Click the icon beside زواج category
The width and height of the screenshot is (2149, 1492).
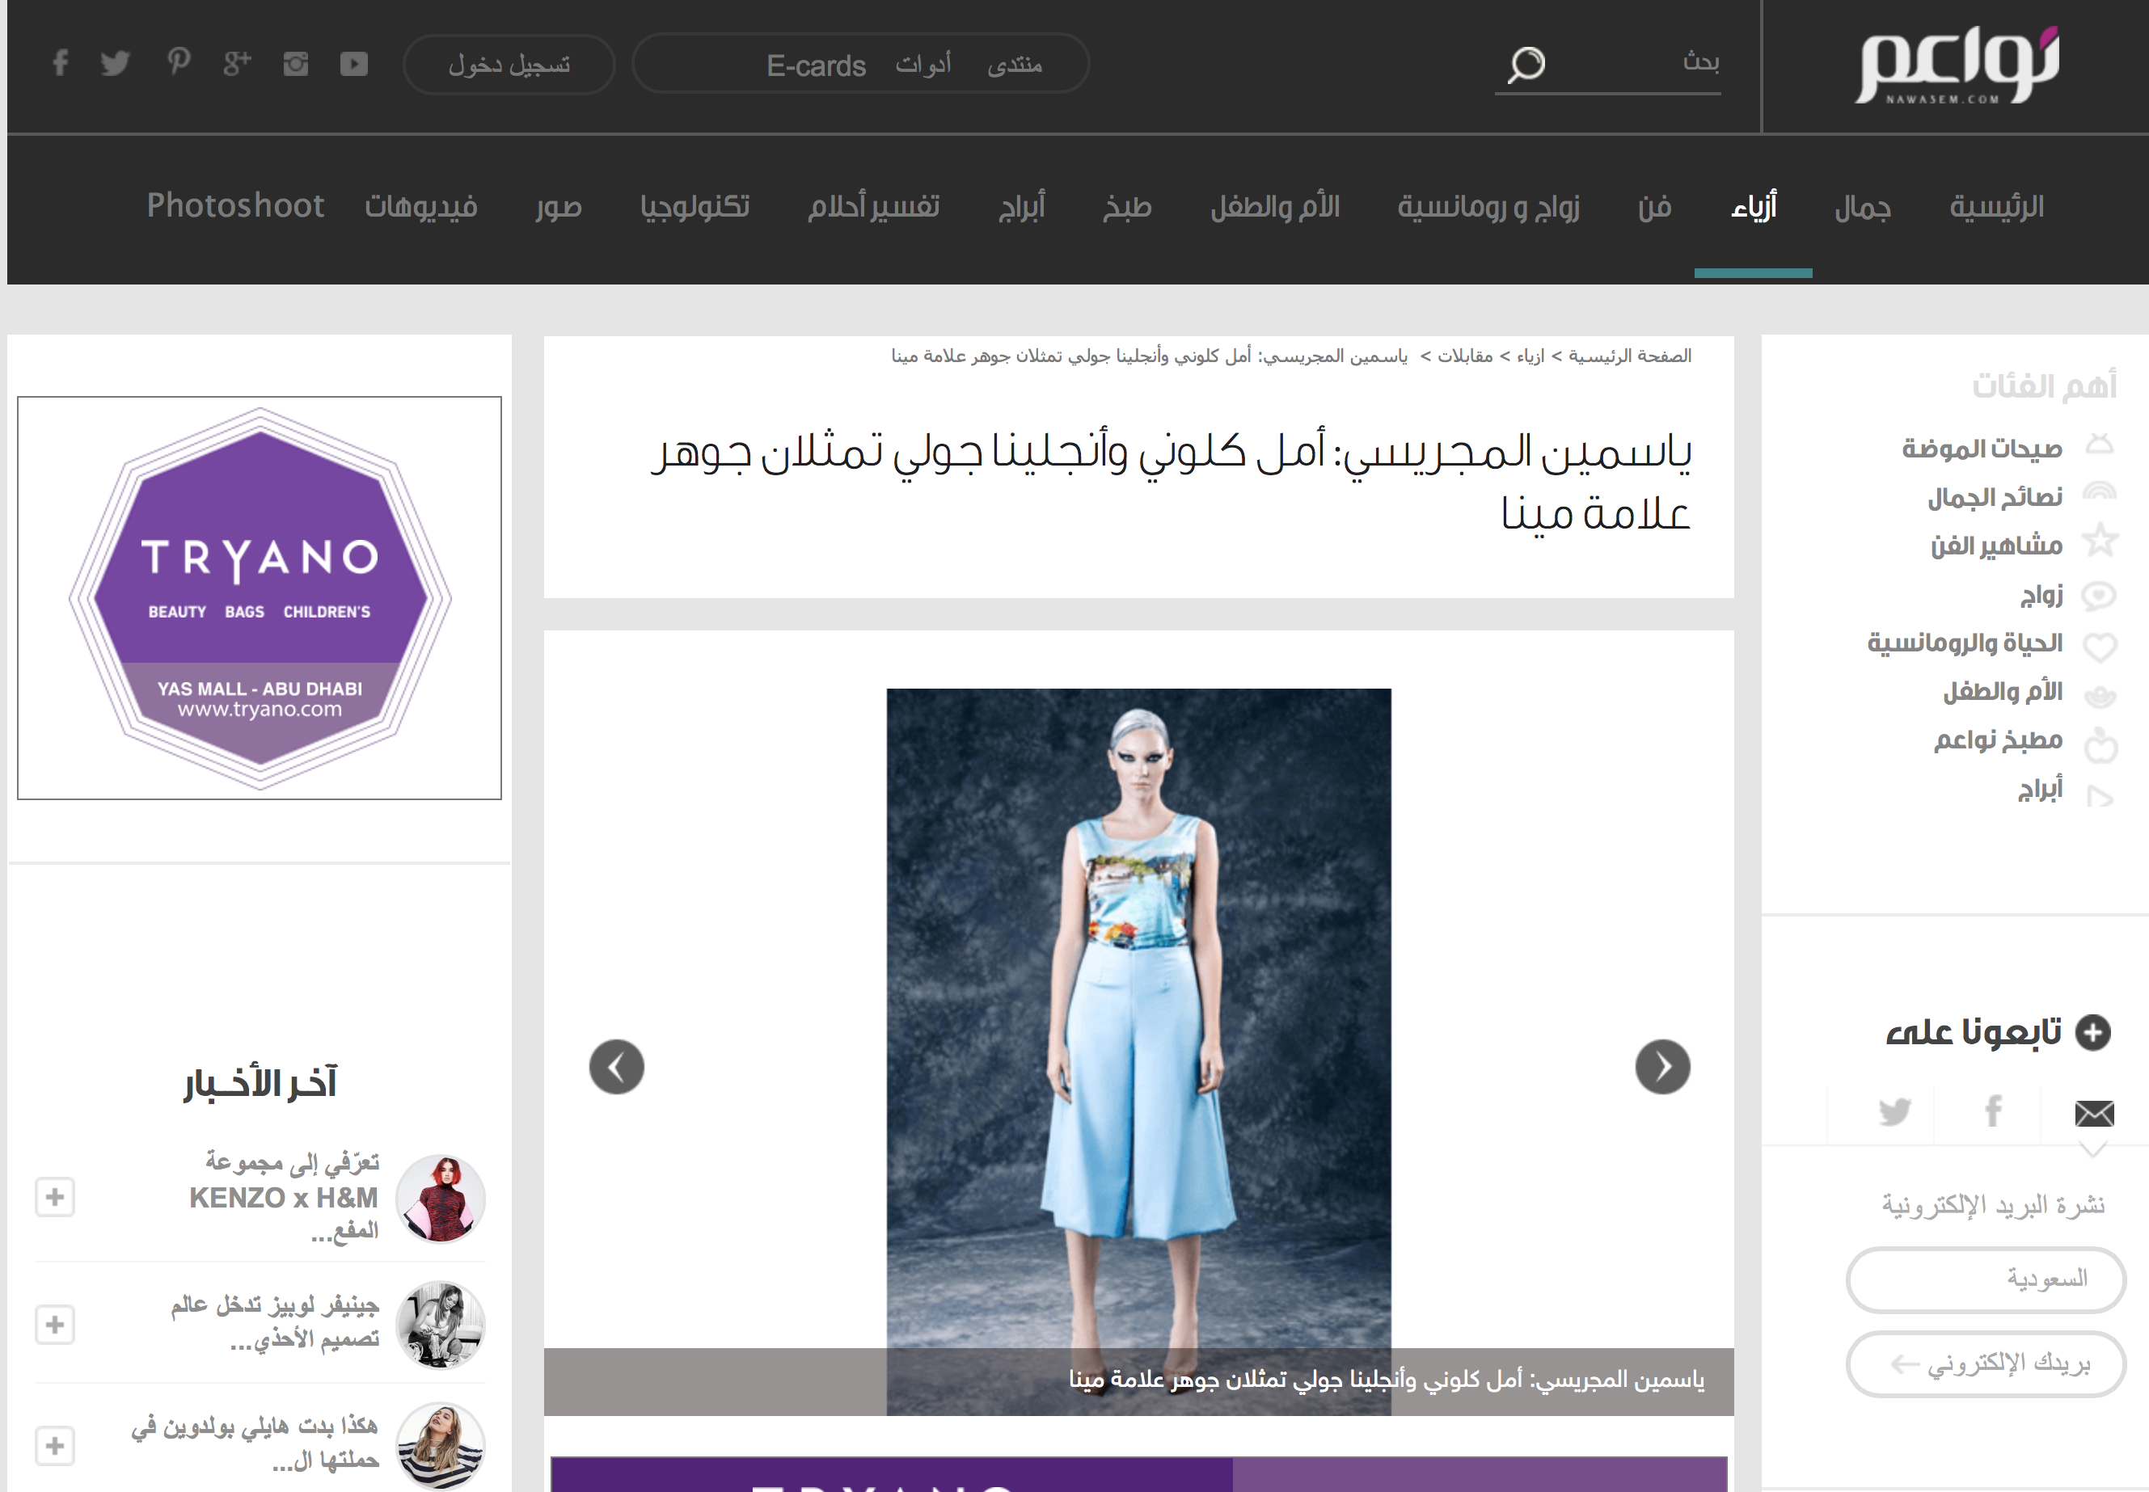pos(2100,596)
